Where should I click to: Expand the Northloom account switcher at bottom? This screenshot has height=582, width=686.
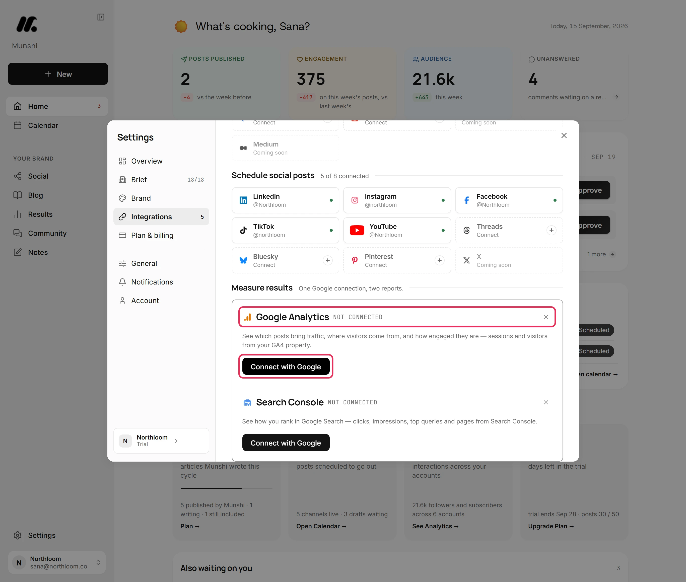(x=57, y=562)
